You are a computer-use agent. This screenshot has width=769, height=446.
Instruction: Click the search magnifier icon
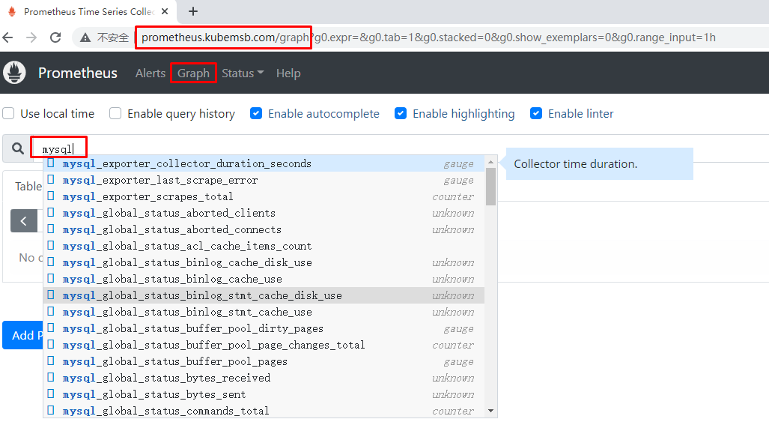tap(18, 148)
